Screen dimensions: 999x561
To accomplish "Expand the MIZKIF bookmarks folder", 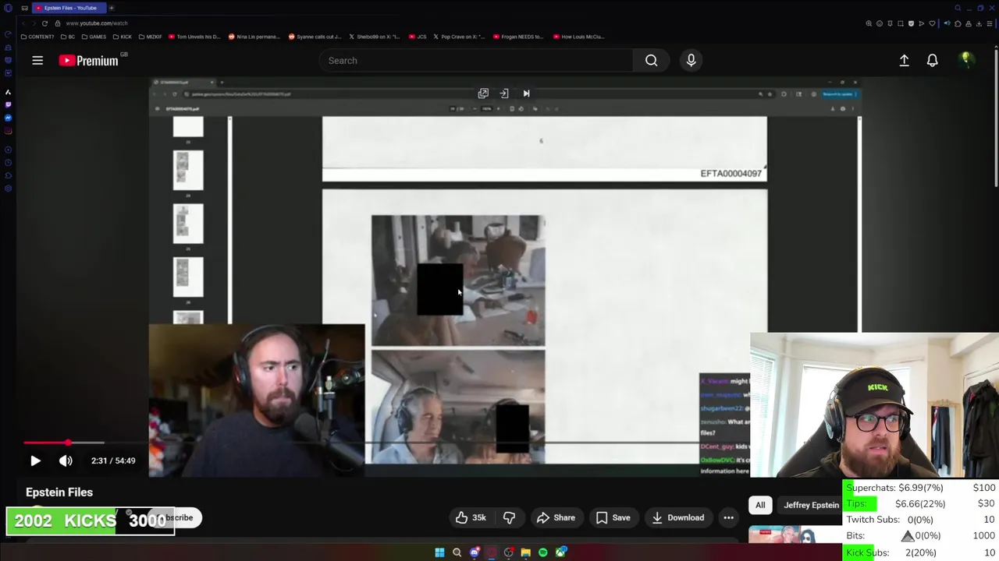I will pos(150,37).
